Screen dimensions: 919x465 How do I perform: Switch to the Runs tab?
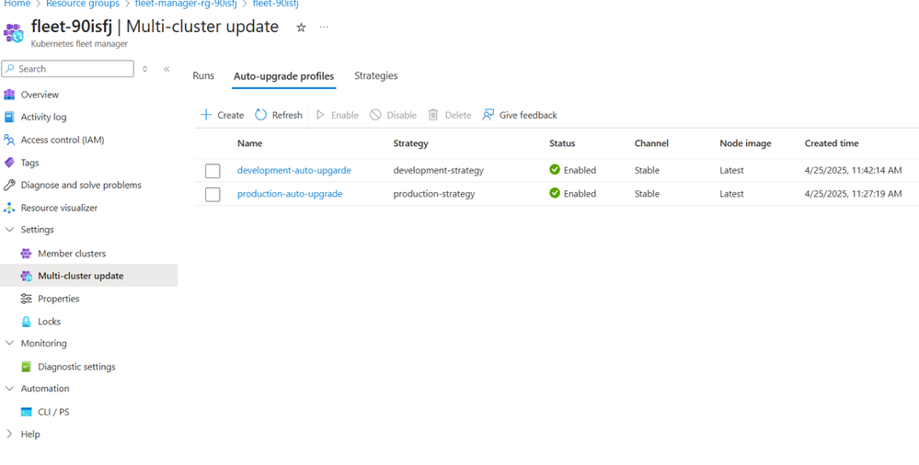tap(203, 75)
